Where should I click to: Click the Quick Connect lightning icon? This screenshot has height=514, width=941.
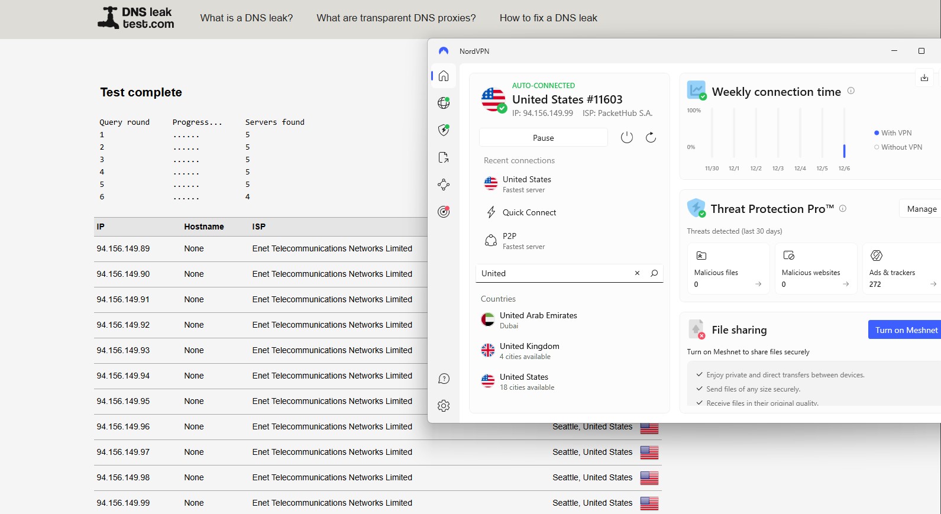(x=491, y=212)
